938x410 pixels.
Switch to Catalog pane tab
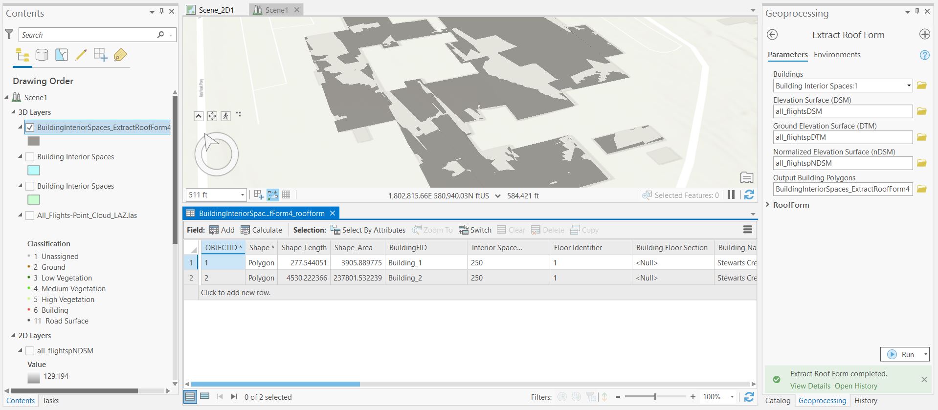[778, 400]
